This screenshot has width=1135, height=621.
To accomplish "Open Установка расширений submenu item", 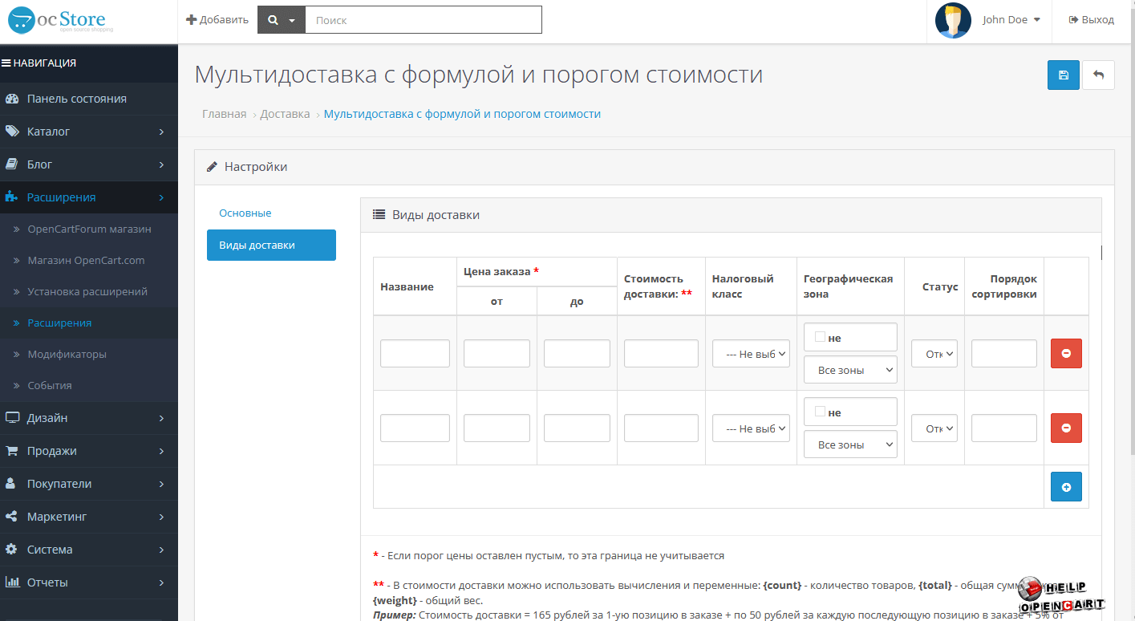I will 88,292.
